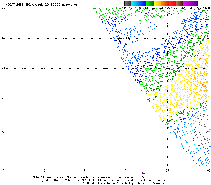Click the note line "3)Data buffer is 22 hrs"
211x185 pixels.
(x=103, y=180)
